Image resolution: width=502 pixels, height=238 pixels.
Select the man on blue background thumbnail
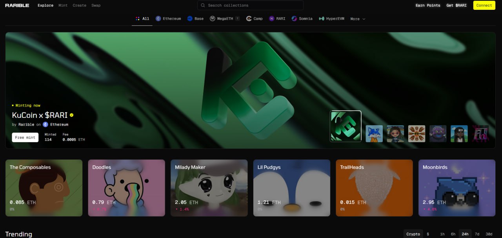pos(459,133)
